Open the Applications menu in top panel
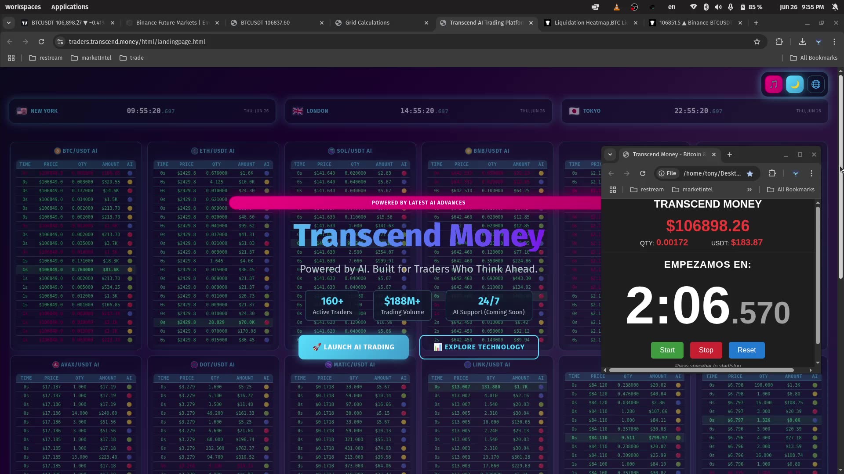The height and width of the screenshot is (474, 844). coord(69,7)
